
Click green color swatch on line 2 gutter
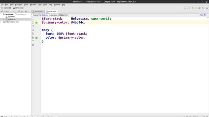point(36,22)
